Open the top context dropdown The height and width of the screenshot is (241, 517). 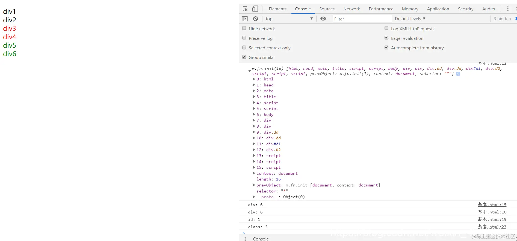pos(289,19)
